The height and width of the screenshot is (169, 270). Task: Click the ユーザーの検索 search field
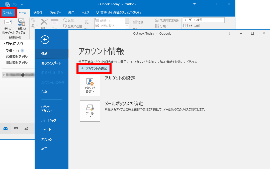pos(203,20)
